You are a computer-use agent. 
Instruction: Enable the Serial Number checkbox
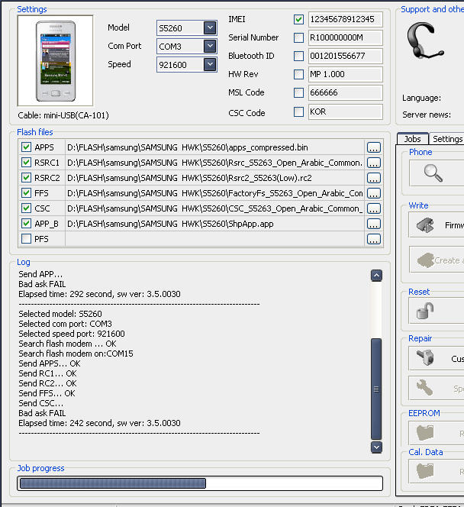(298, 37)
